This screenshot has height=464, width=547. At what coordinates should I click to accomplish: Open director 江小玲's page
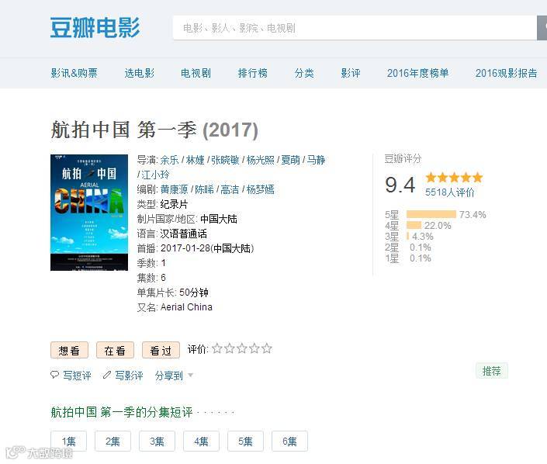click(155, 175)
